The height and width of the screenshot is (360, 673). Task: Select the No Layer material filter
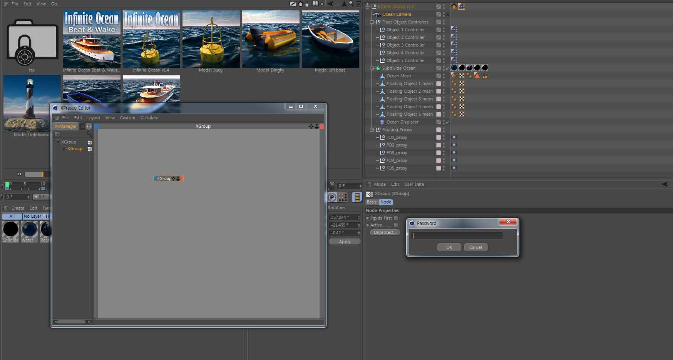point(32,216)
